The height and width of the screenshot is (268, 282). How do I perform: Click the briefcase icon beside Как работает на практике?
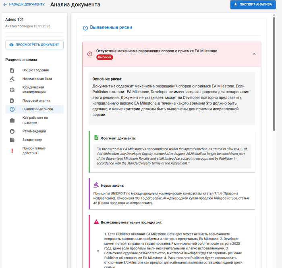point(12,120)
